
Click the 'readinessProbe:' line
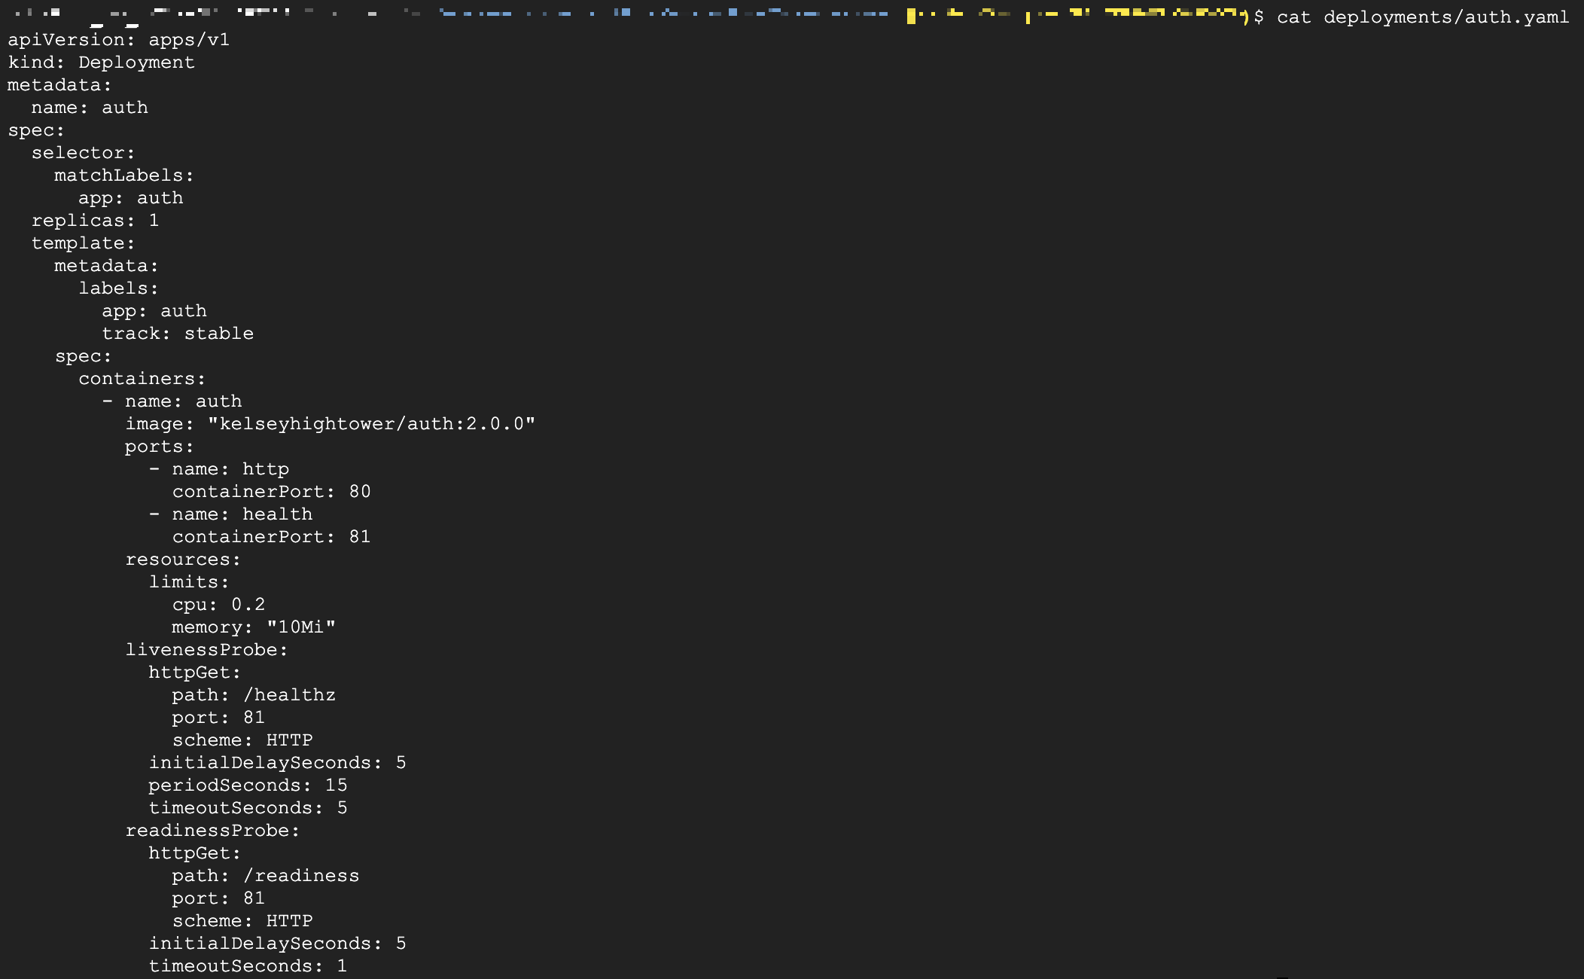tap(212, 831)
